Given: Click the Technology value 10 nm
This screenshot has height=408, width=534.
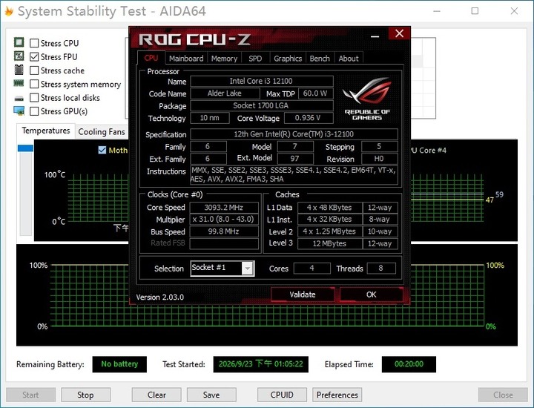Looking at the screenshot, I should 209,118.
